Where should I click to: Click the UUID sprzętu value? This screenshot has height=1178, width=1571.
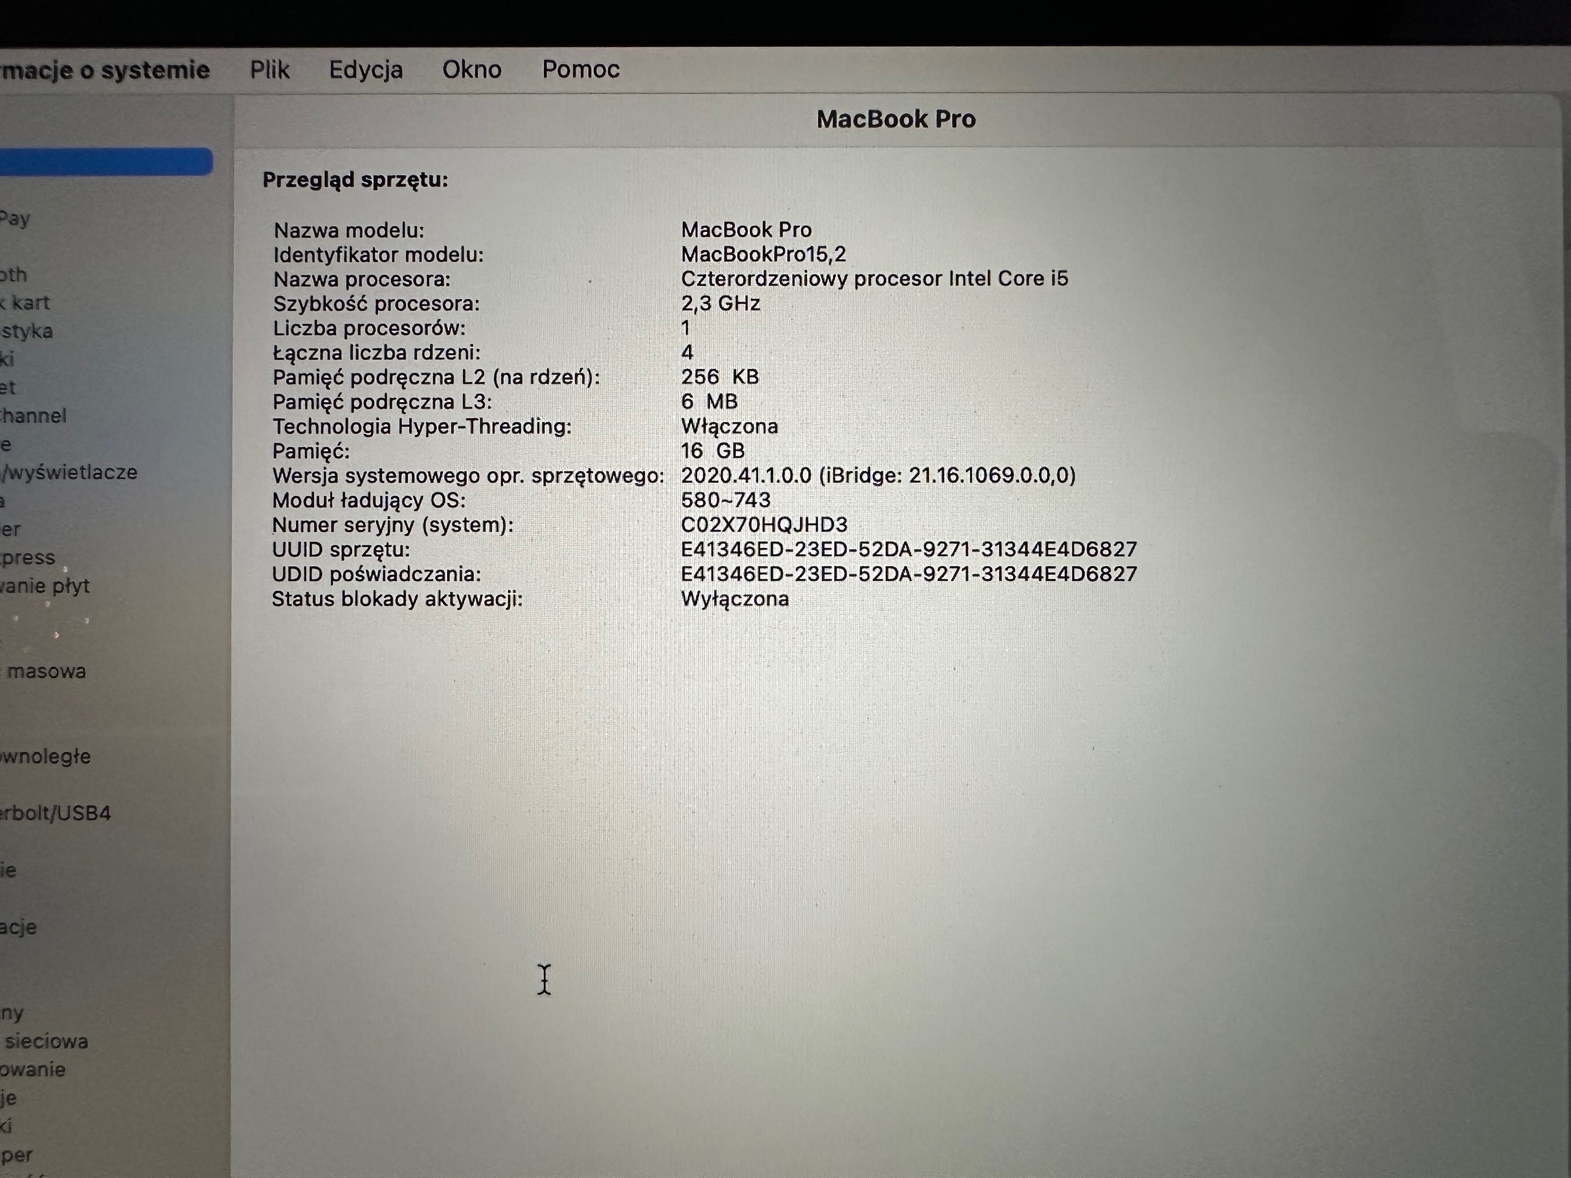point(909,549)
